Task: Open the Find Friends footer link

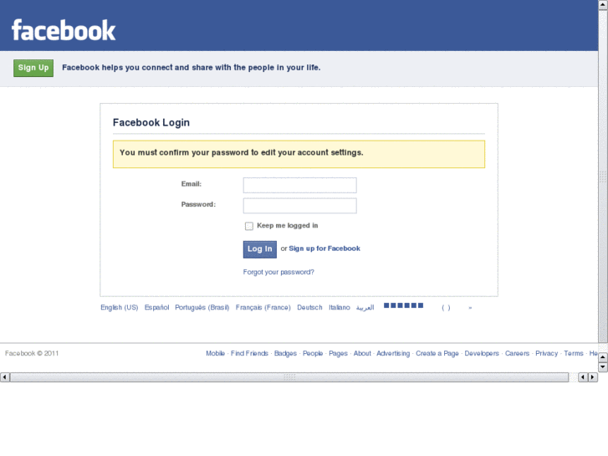Action: [x=249, y=353]
